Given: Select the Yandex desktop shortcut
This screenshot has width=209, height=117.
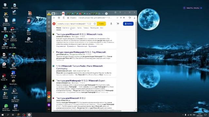Looking at the screenshot, I should [4, 65].
